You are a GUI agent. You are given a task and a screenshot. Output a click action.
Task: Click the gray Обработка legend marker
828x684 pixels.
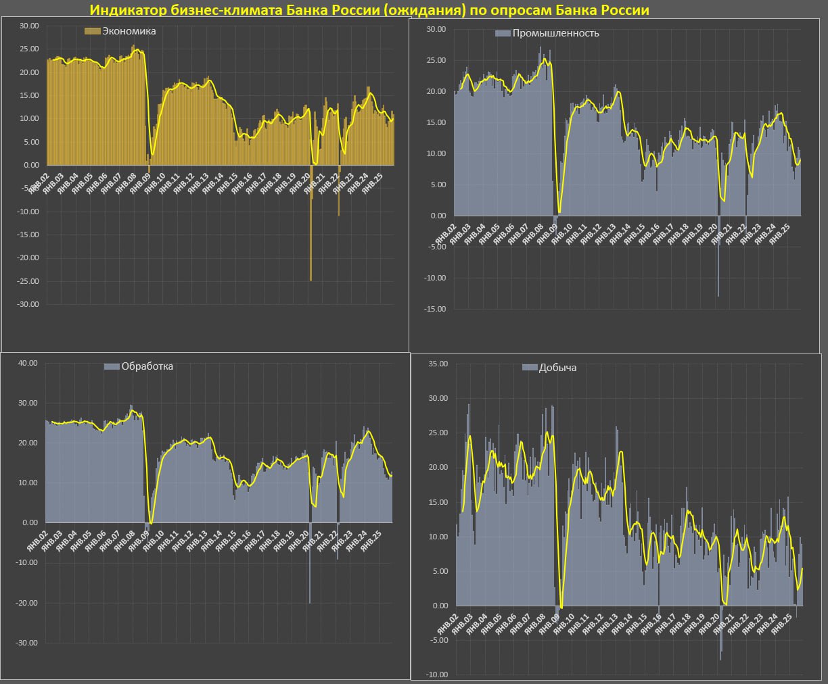click(112, 366)
